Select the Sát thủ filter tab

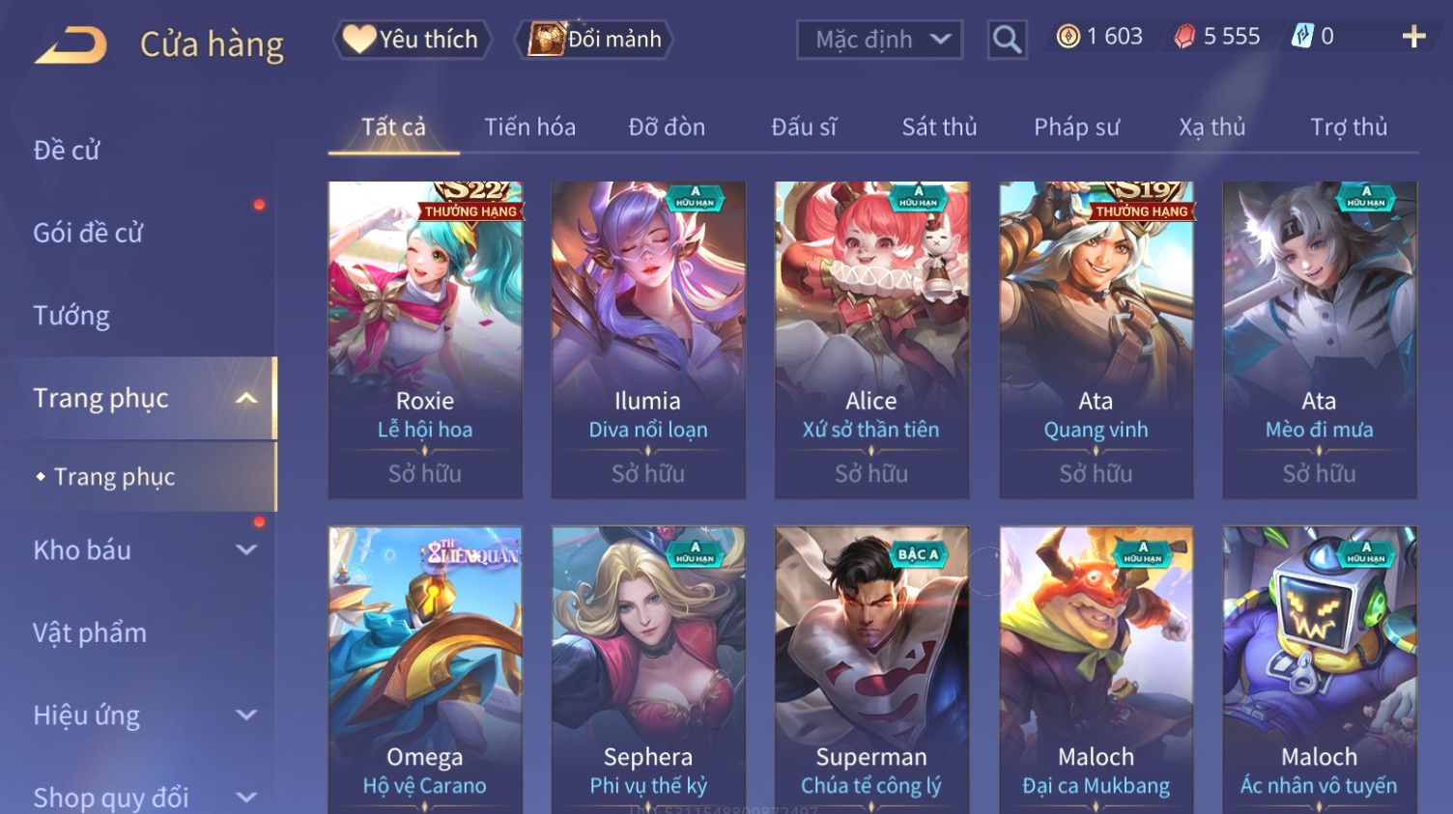pos(939,126)
